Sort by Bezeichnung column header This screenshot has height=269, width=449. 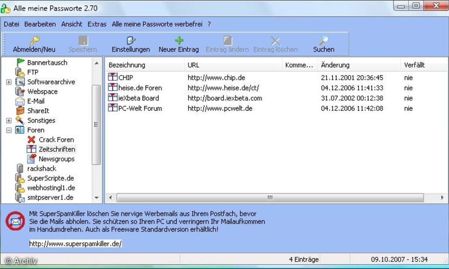point(145,65)
